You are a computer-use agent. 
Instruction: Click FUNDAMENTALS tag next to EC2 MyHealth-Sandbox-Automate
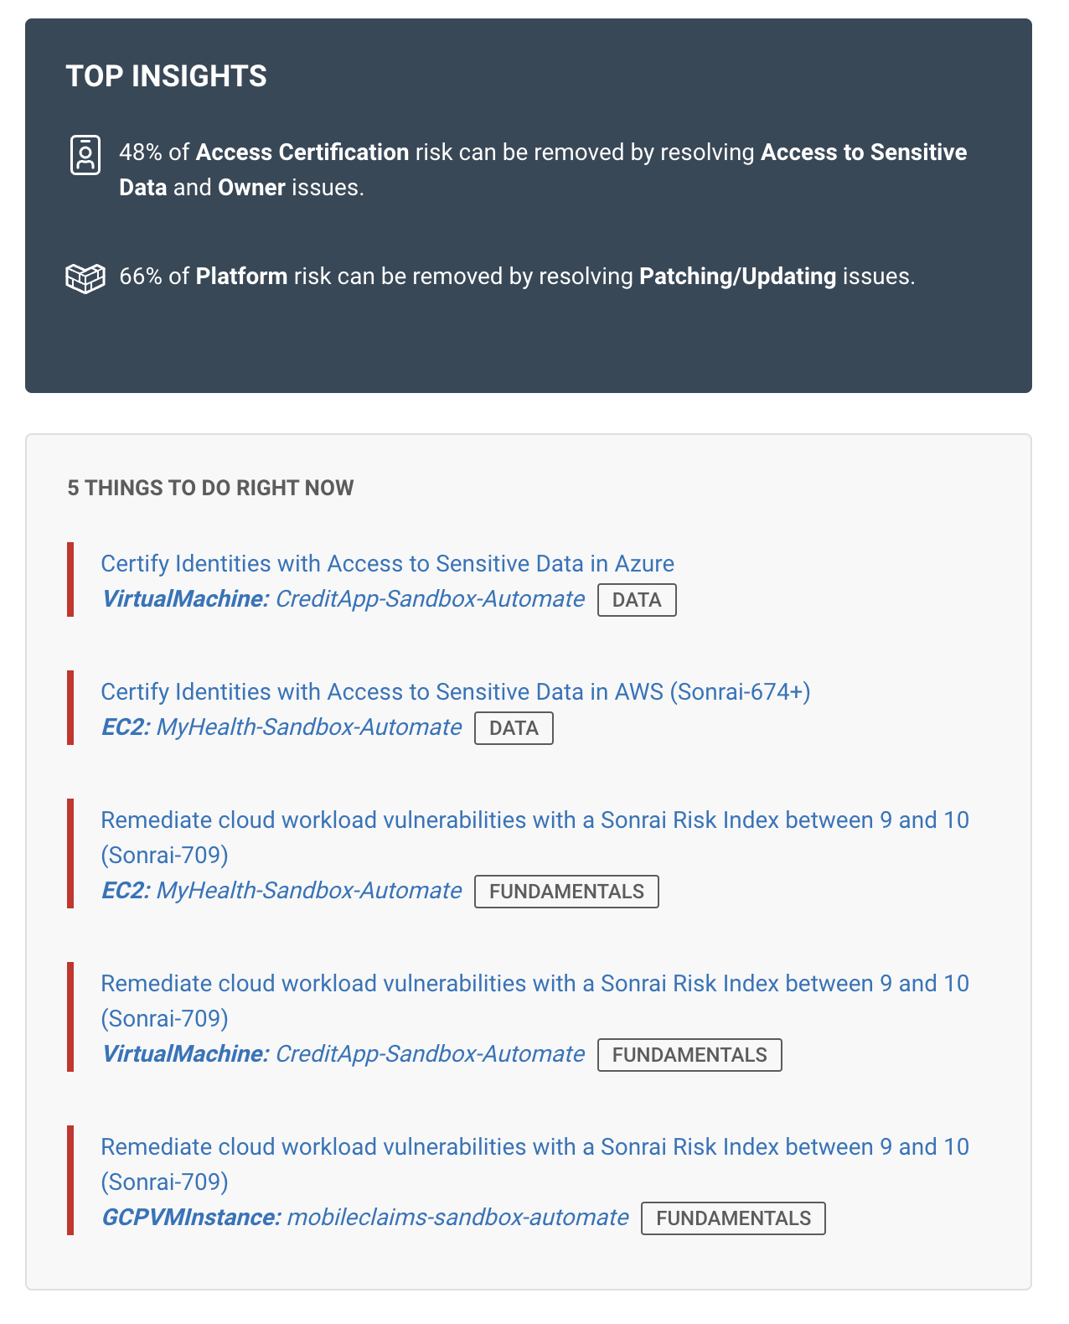coord(566,892)
